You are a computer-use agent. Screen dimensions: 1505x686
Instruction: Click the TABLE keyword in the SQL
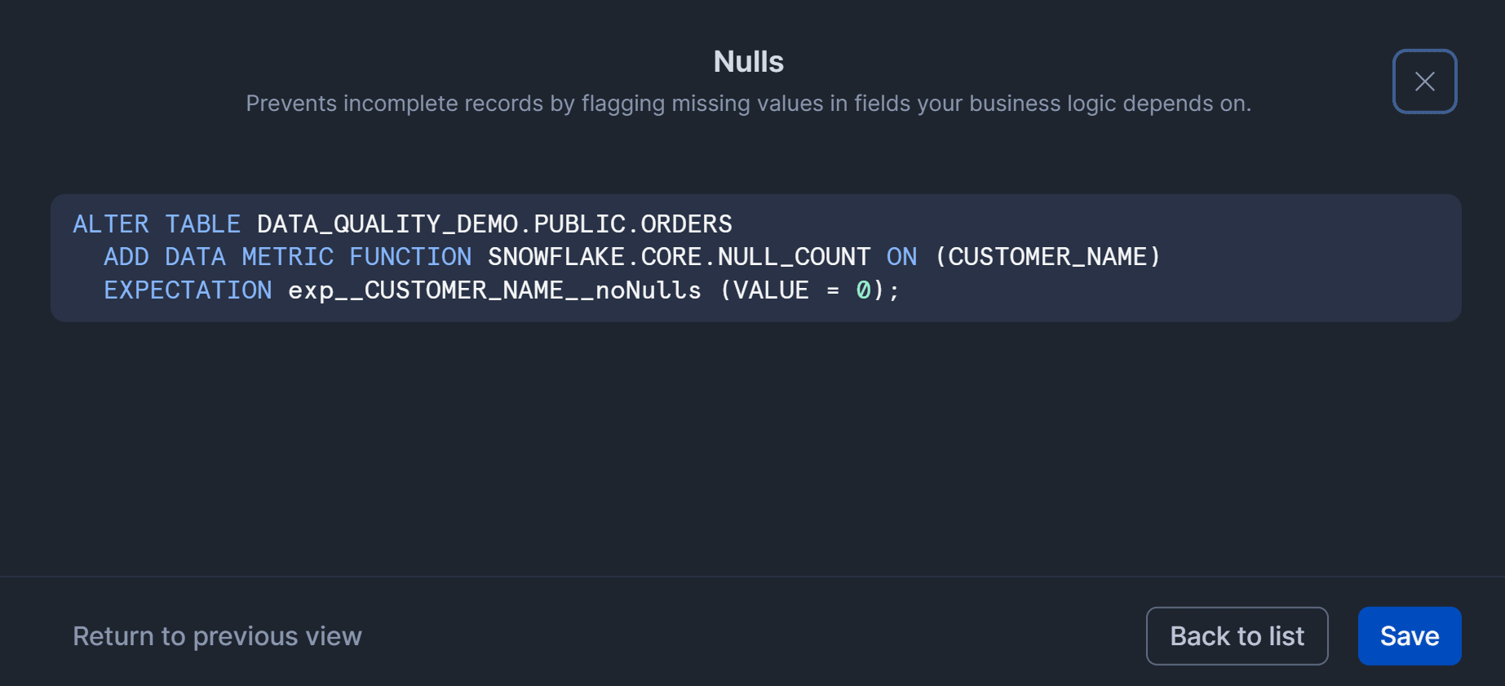[x=202, y=224]
